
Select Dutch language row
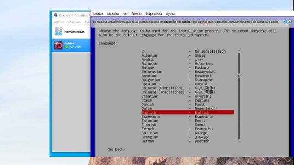(x=188, y=108)
